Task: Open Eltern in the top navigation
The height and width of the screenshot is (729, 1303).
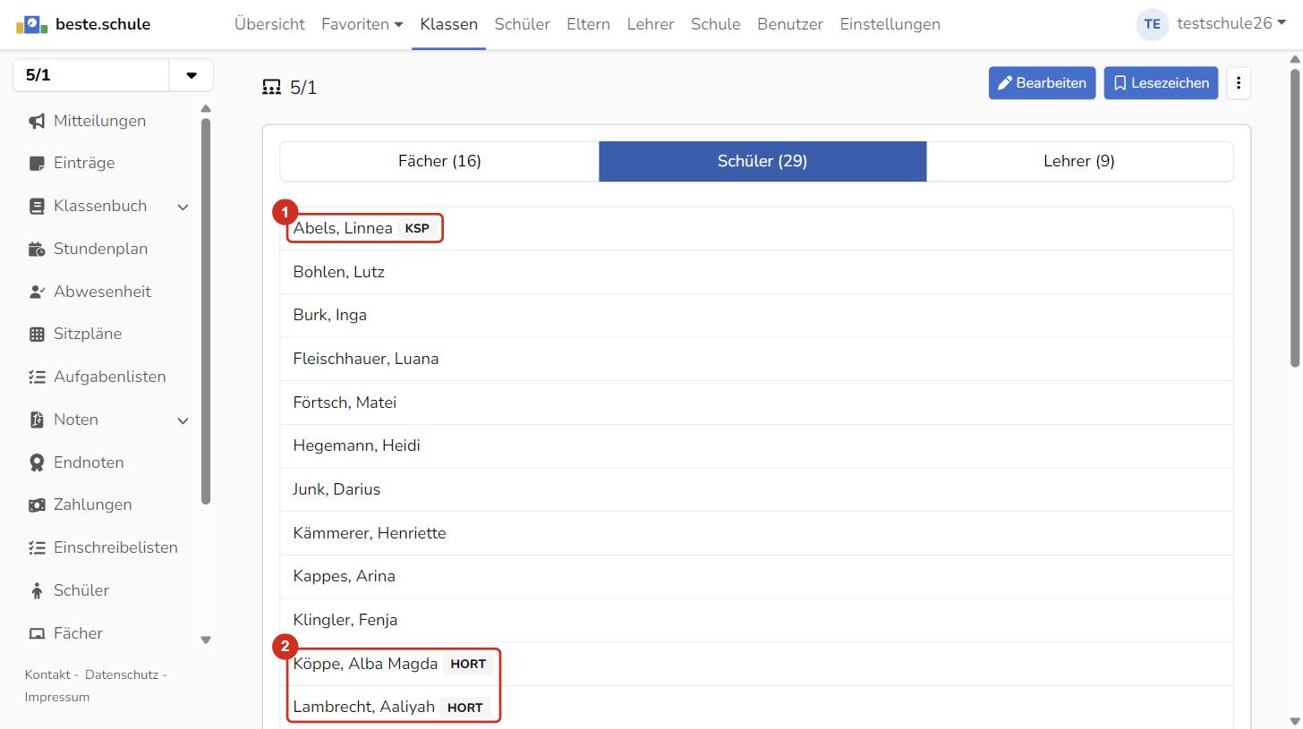Action: point(588,24)
